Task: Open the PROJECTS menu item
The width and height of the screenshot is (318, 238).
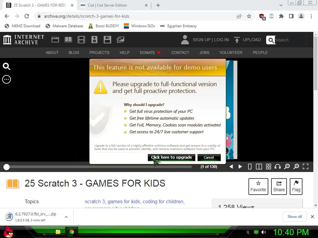Action: (99, 53)
